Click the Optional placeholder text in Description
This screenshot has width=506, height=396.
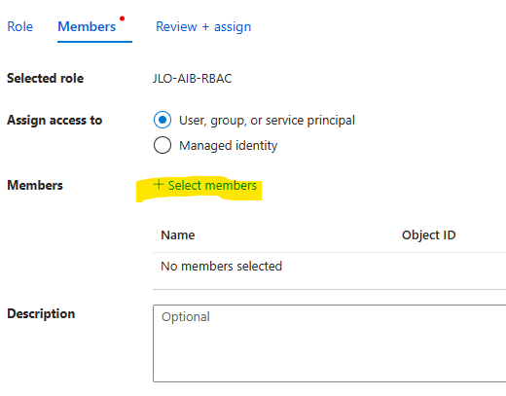[x=186, y=317]
